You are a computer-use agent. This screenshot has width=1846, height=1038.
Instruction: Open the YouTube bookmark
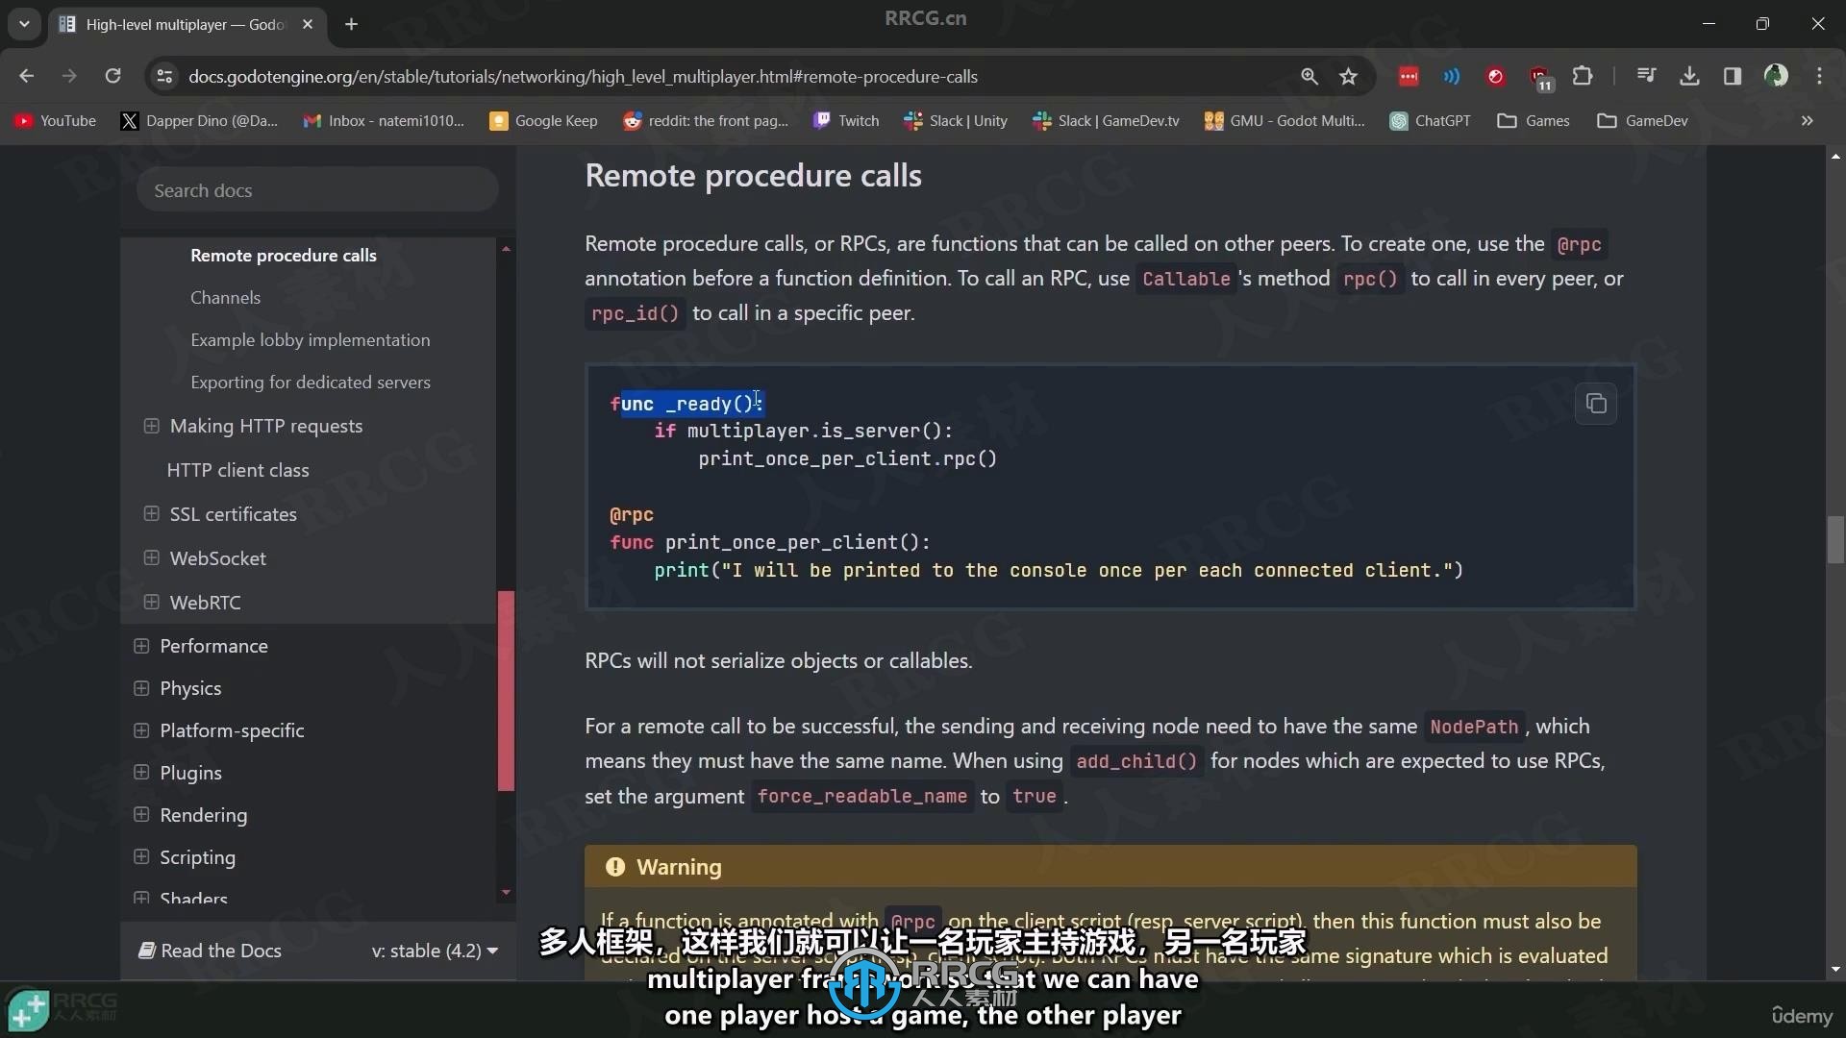coord(56,120)
